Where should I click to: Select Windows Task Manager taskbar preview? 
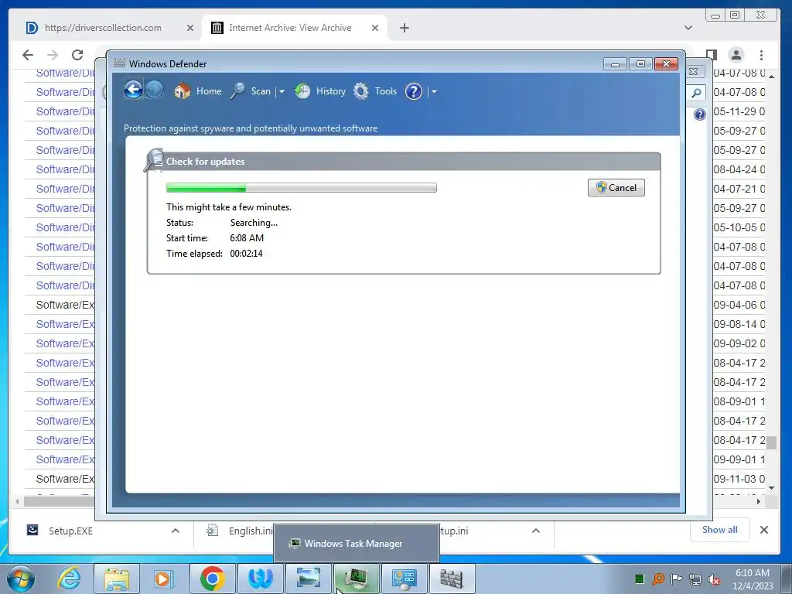tap(356, 544)
